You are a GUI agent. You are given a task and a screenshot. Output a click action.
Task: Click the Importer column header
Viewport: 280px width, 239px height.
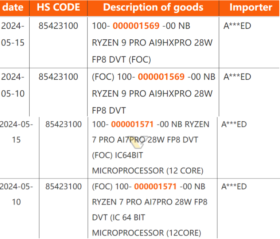click(250, 7)
